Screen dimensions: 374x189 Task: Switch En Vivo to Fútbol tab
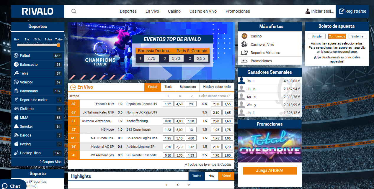[x=153, y=87]
